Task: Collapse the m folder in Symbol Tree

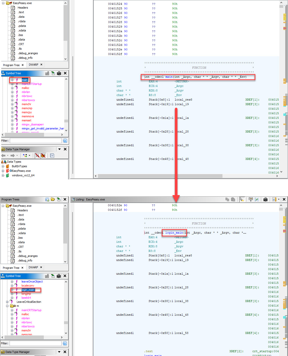Action: [7, 306]
